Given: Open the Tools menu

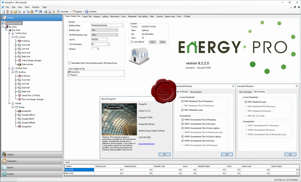Looking at the screenshot, I should pos(27,7).
